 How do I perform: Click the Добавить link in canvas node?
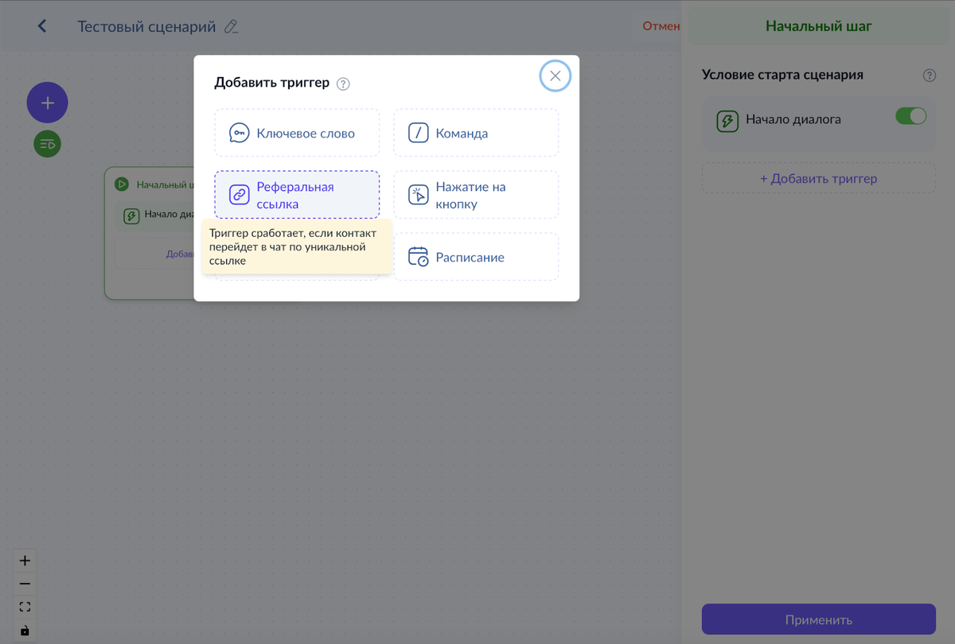[180, 254]
